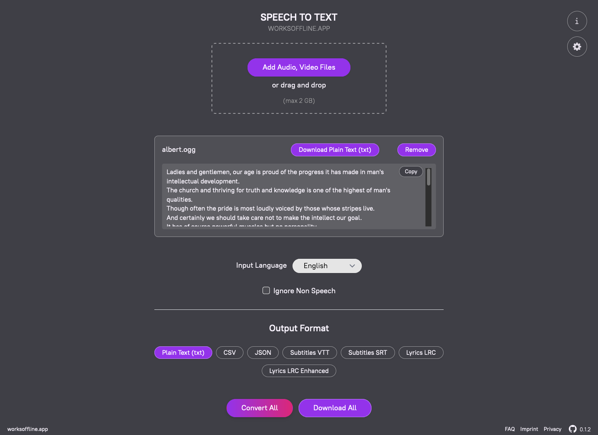The height and width of the screenshot is (435, 598).
Task: Choose CSV output format
Action: coord(230,352)
